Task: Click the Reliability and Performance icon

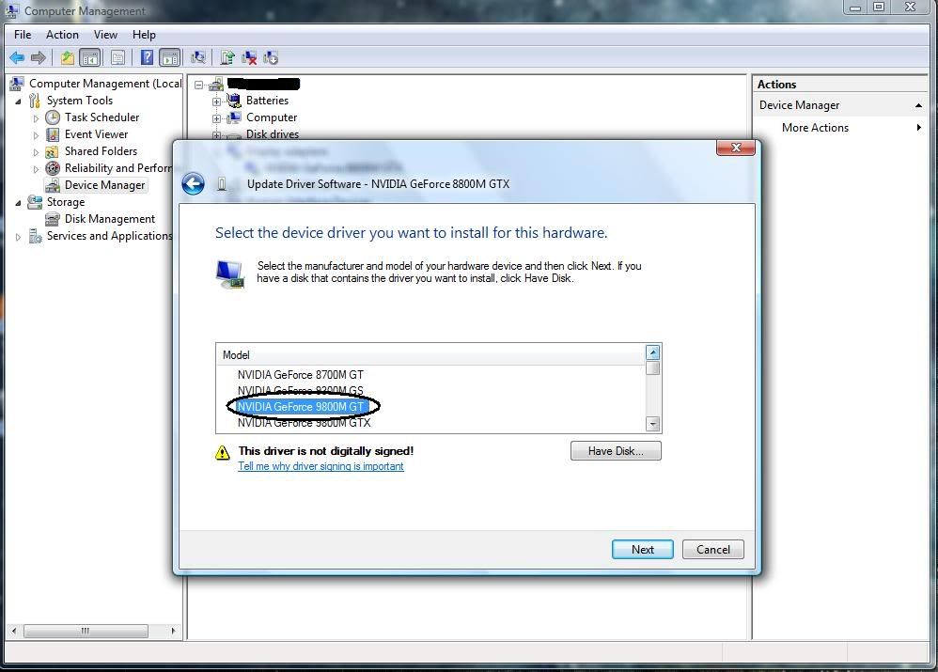Action: pos(53,168)
